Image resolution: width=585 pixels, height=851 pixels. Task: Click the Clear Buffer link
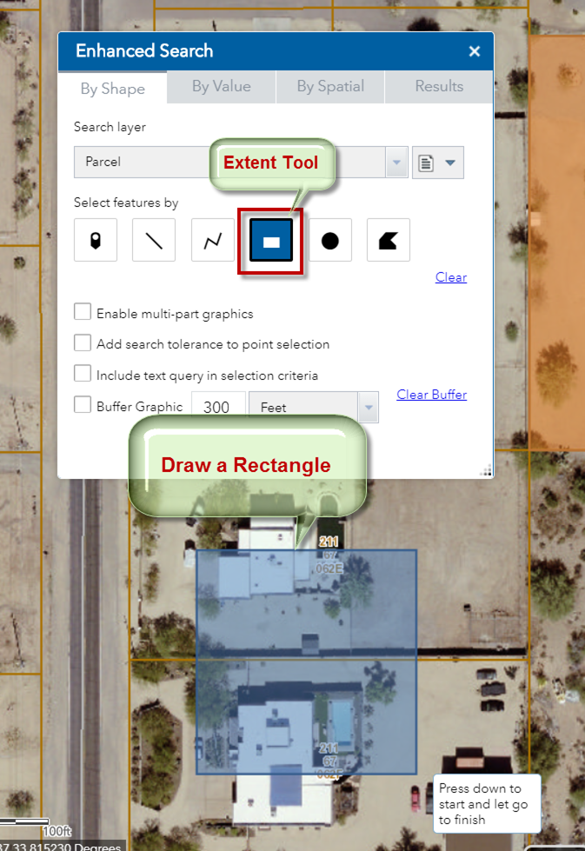pyautogui.click(x=431, y=395)
